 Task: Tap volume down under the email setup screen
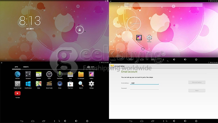[x=174, y=121]
